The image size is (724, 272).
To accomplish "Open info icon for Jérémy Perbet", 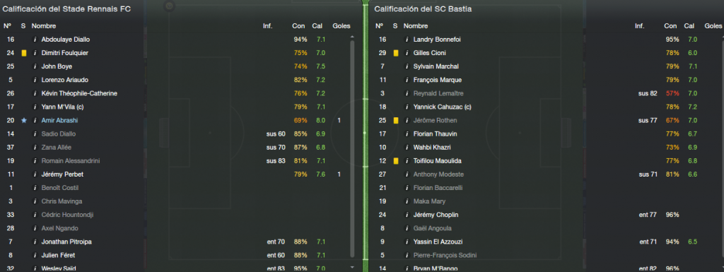I will pyautogui.click(x=35, y=175).
